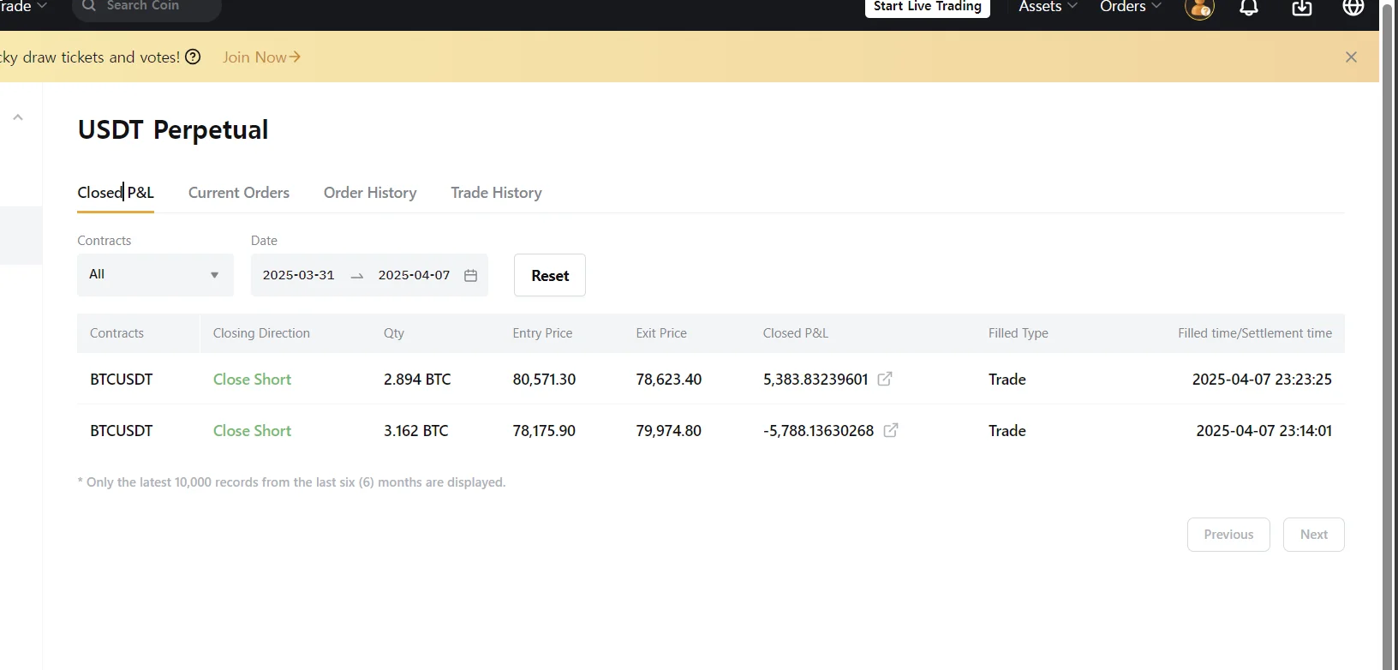Follow the Join Now link
The image size is (1398, 670).
tap(261, 57)
